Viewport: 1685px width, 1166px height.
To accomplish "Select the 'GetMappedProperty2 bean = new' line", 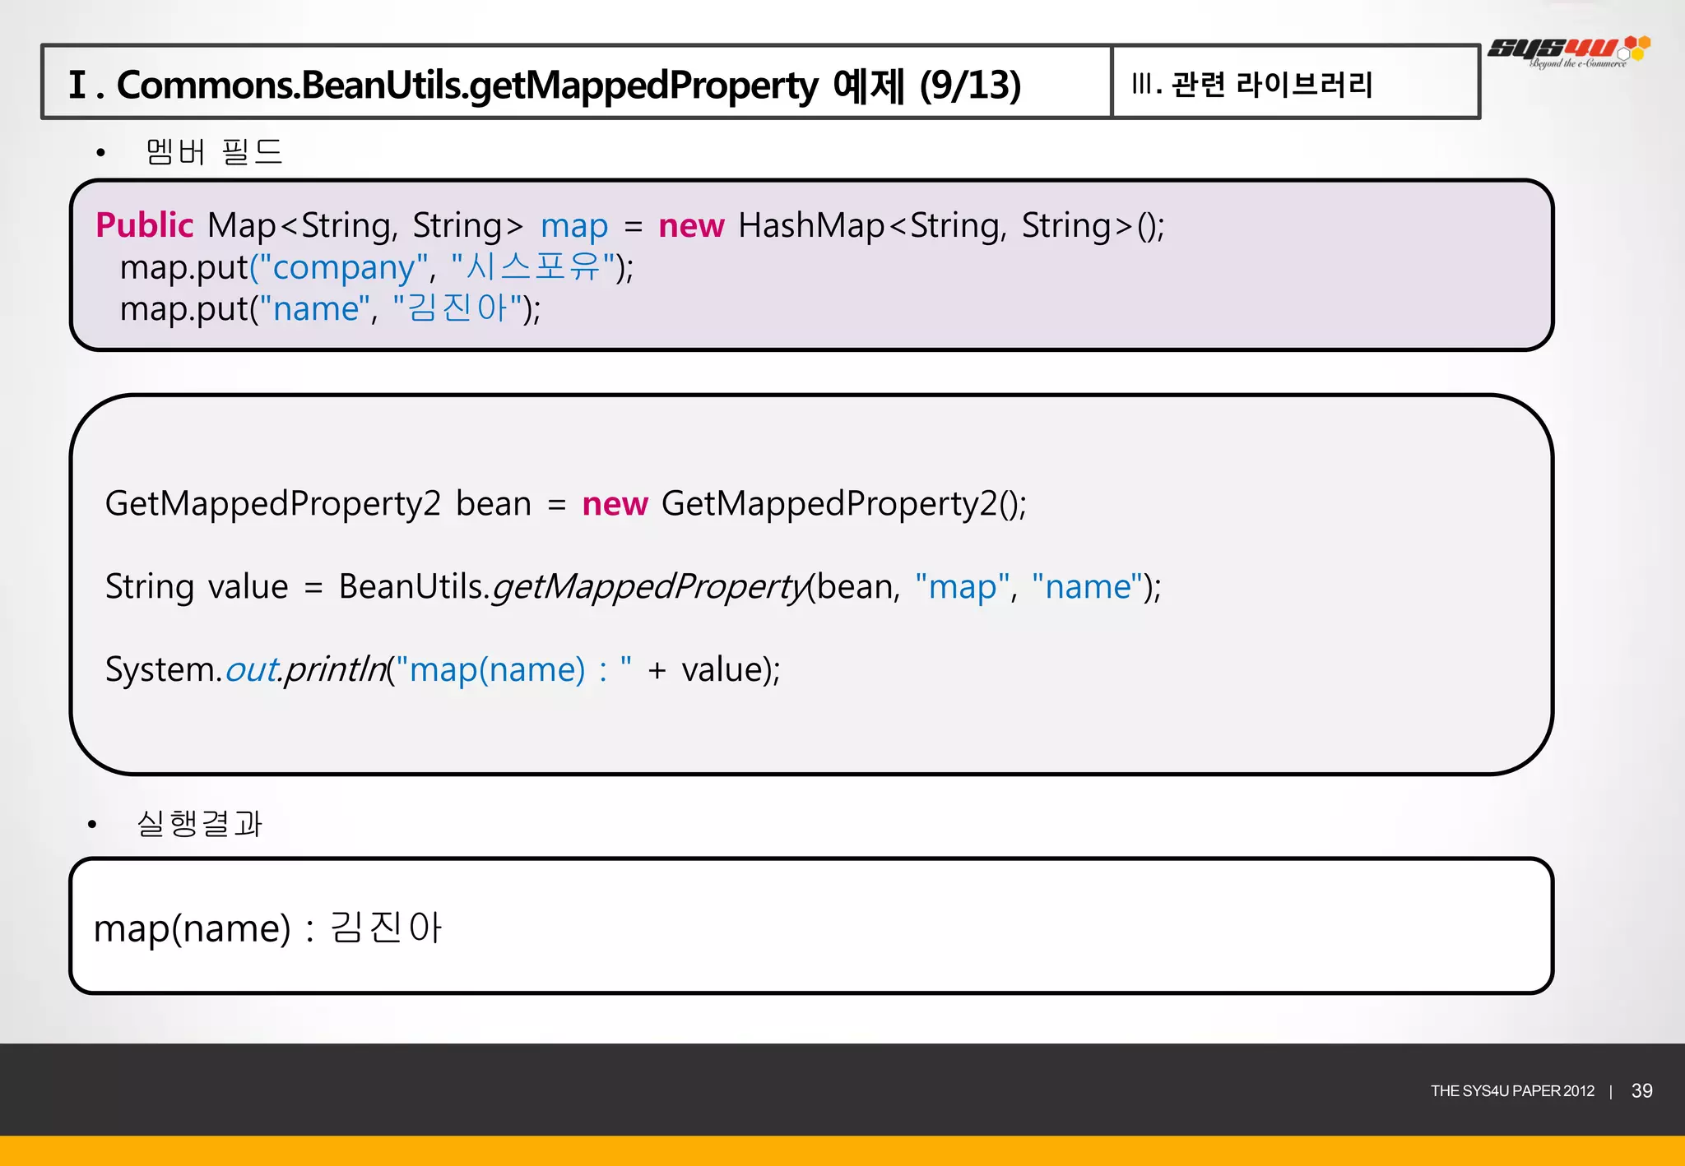I will click(566, 504).
